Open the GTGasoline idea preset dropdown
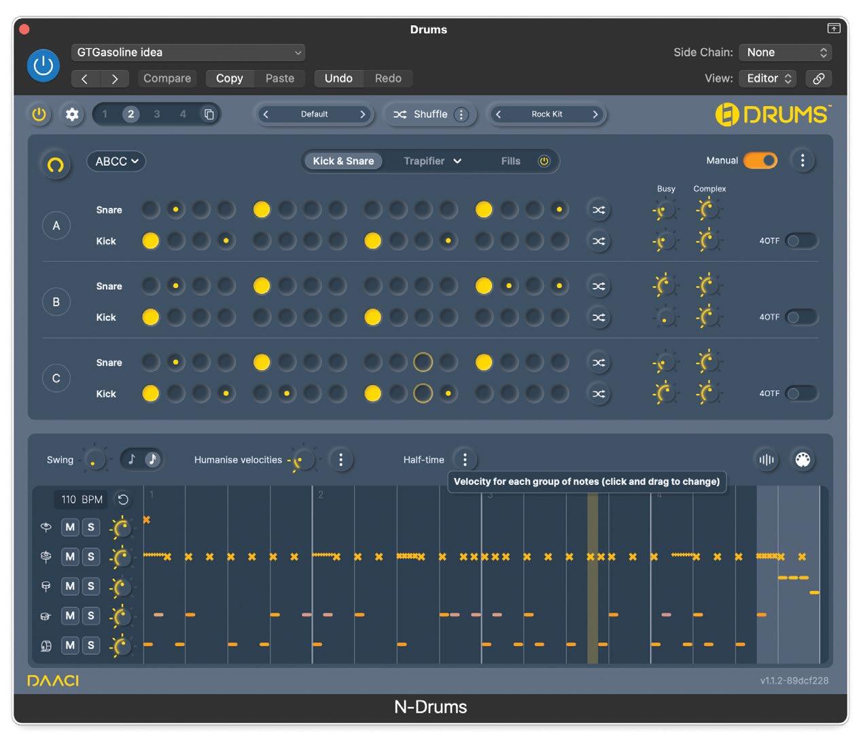Image resolution: width=861 pixels, height=735 pixels. 188,52
